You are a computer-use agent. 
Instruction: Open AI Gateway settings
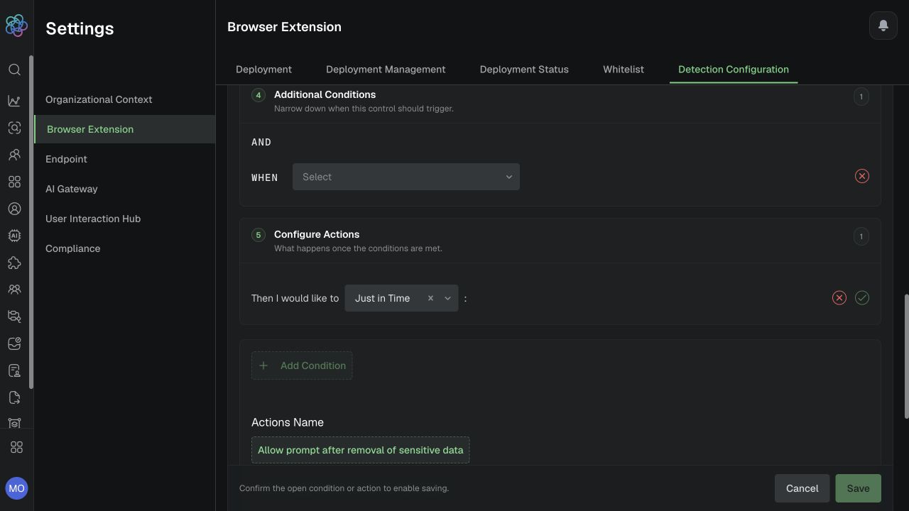pos(72,189)
